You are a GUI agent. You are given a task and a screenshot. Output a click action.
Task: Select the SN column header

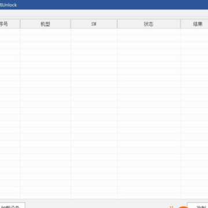tap(94, 24)
